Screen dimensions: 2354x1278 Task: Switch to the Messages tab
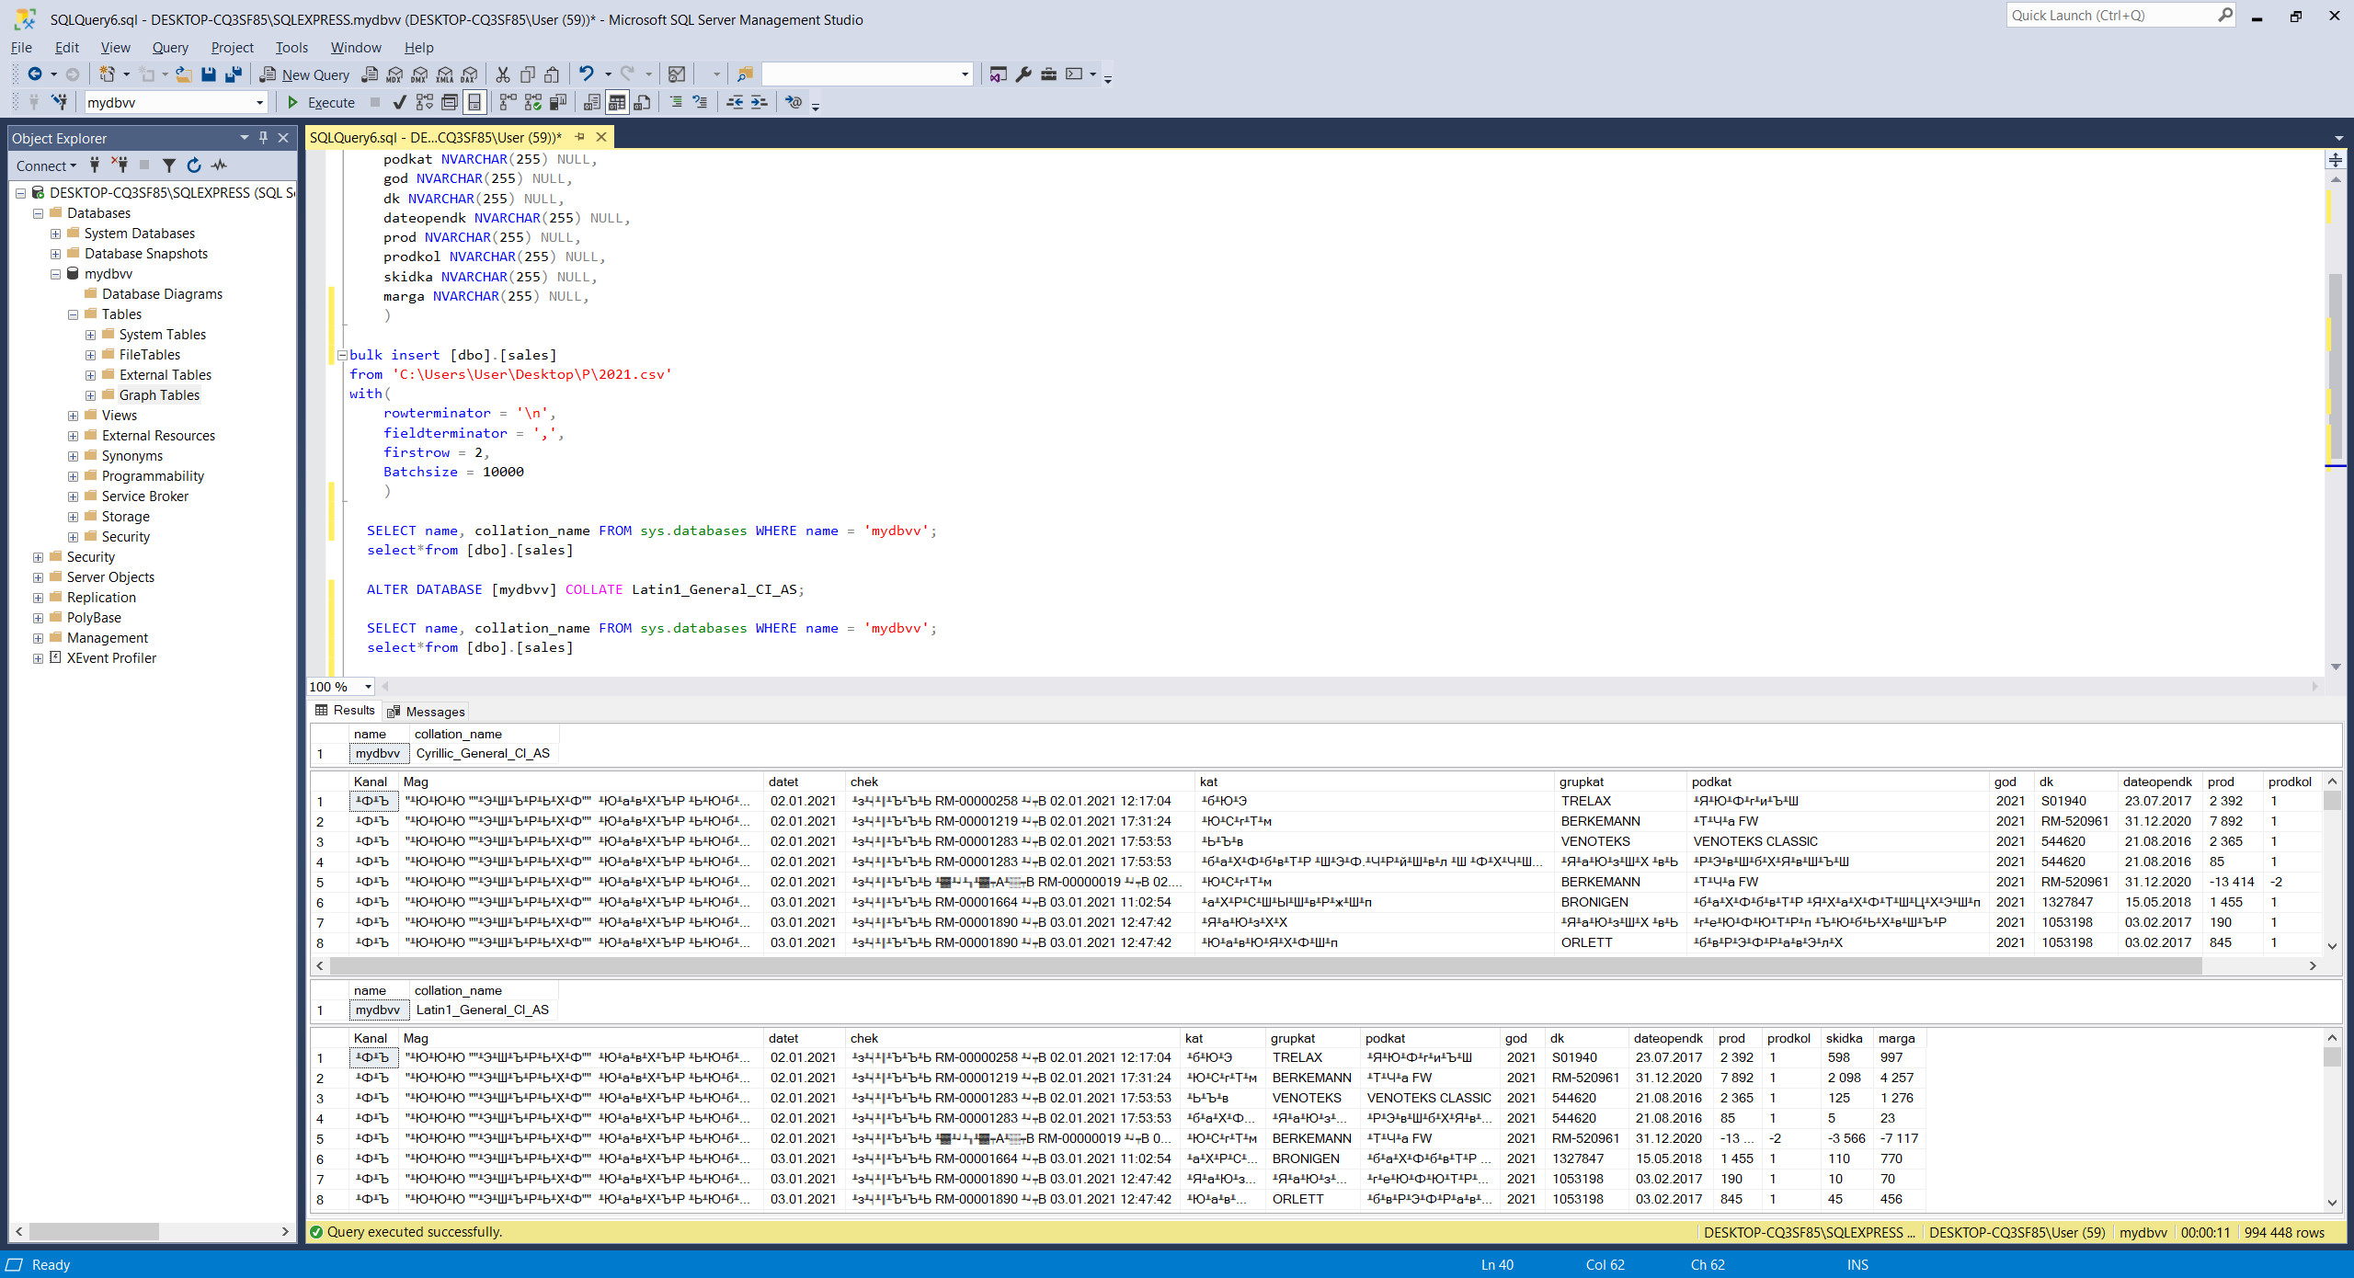tap(427, 711)
